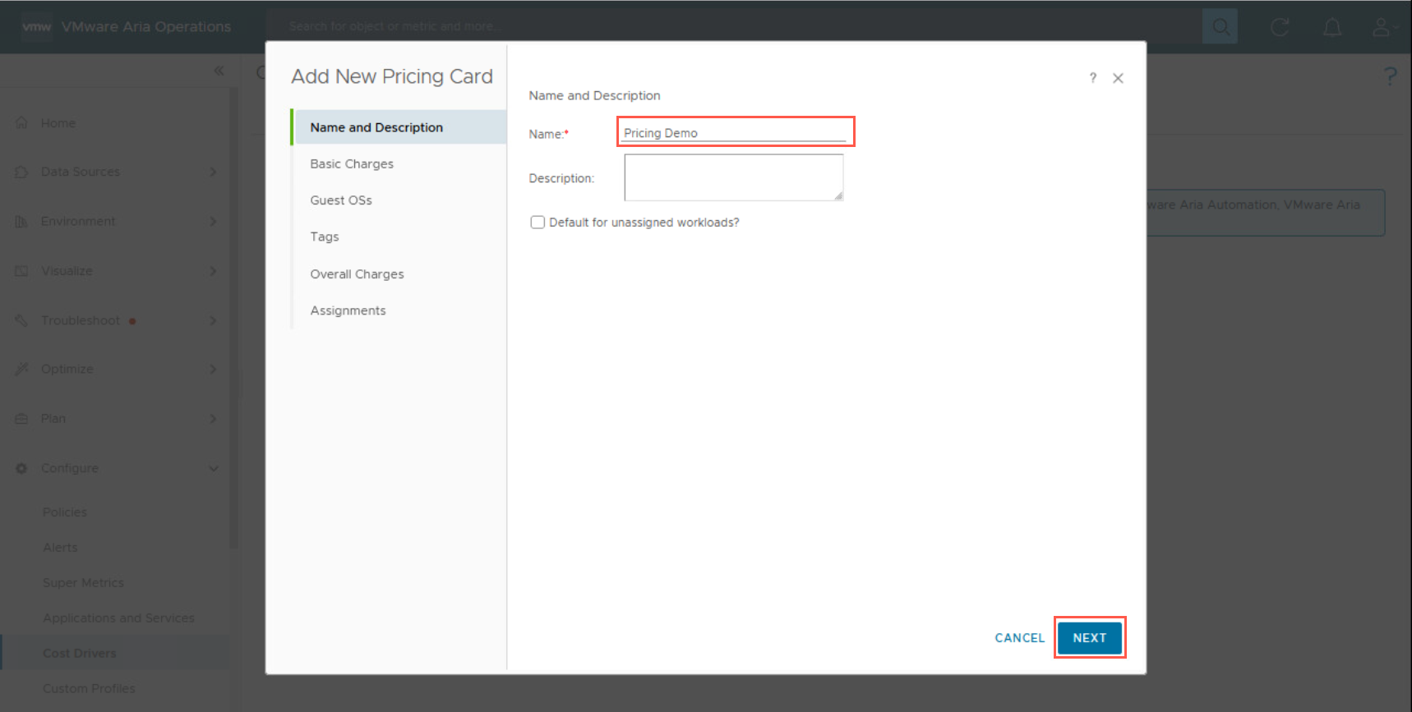Screen dimensions: 1412x712
Task: Click the dialog help question mark
Action: tap(1092, 78)
